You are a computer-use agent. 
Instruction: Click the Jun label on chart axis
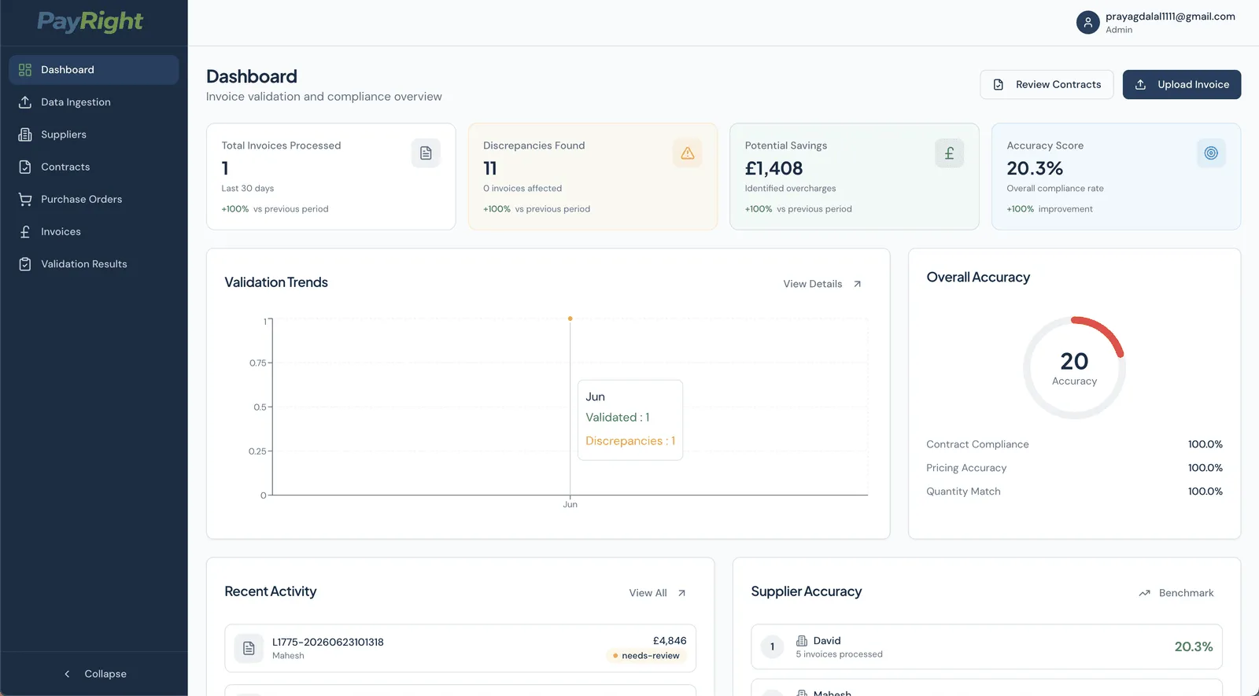(570, 505)
